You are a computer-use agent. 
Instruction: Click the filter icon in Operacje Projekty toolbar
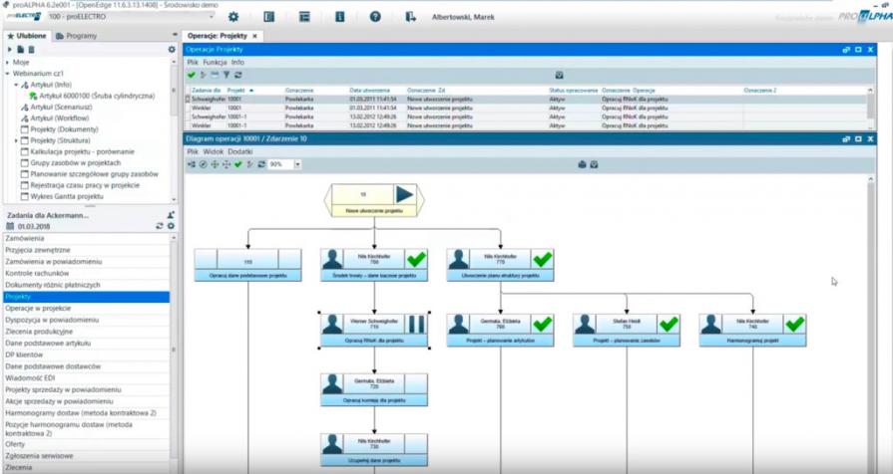coord(226,75)
